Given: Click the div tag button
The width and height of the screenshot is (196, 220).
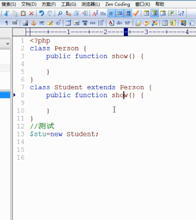Looking at the screenshot, I should pyautogui.click(x=119, y=23).
